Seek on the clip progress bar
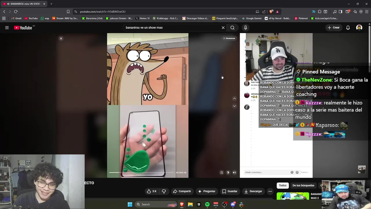 (141, 172)
